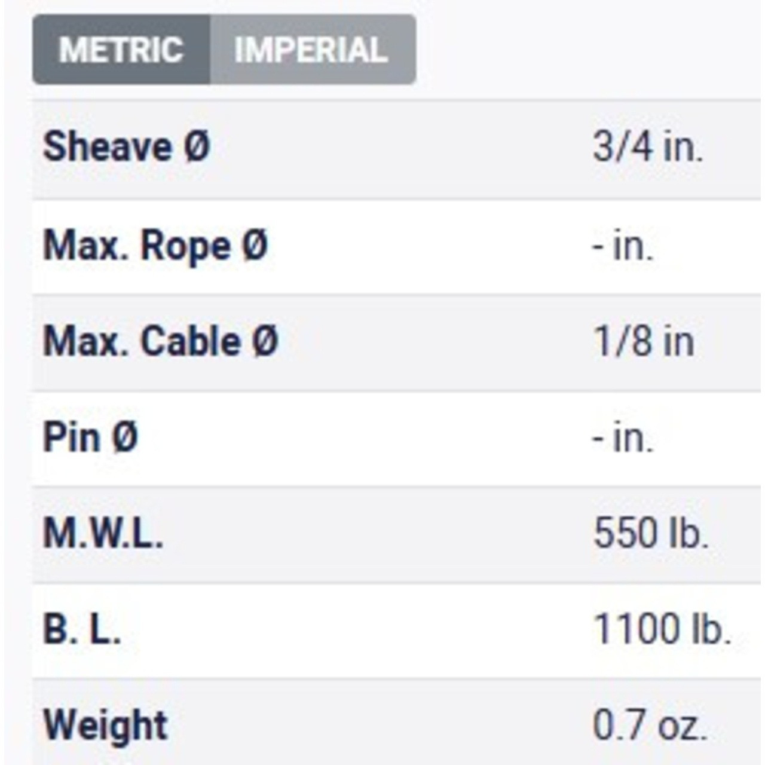Switch units to METRIC
The image size is (765, 765).
pos(121,50)
